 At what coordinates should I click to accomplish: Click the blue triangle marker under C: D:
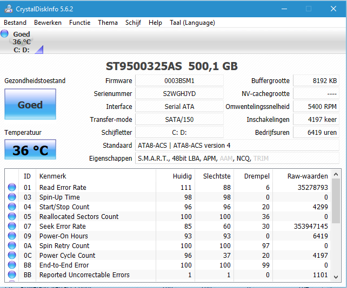click(x=40, y=50)
